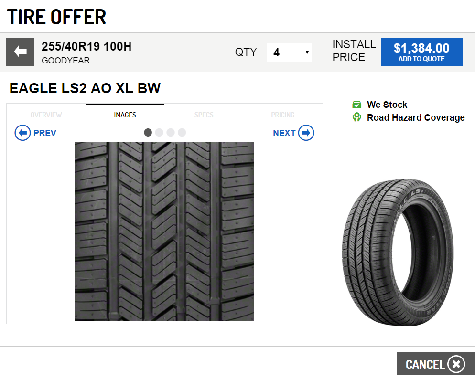Switch to the Specs tab
The image size is (475, 379).
pyautogui.click(x=204, y=115)
